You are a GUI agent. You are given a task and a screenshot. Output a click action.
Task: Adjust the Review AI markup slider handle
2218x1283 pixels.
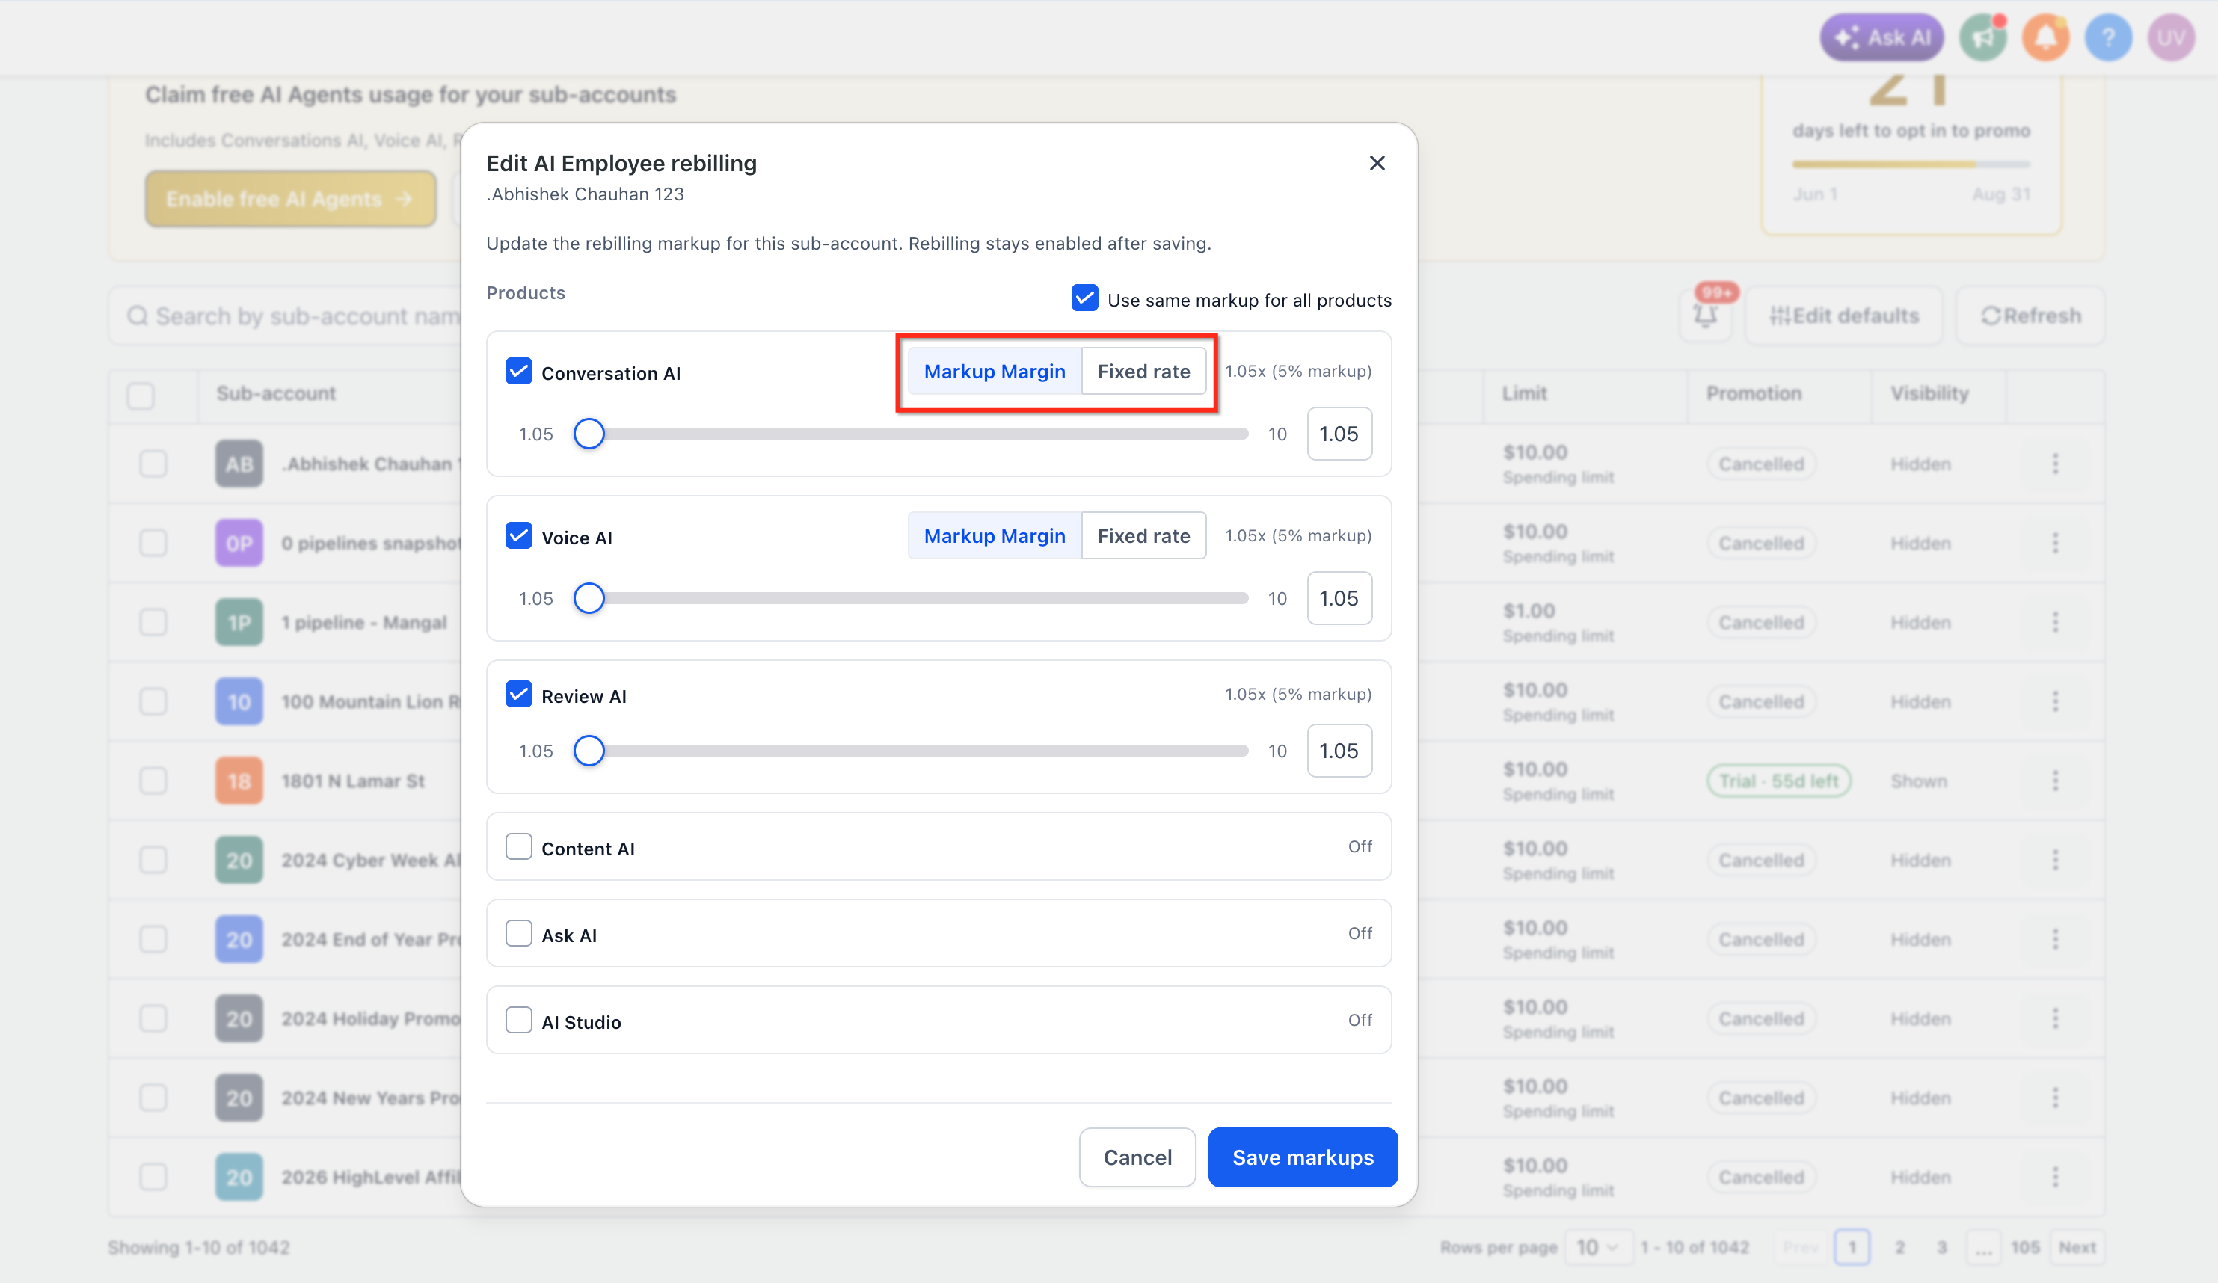(589, 751)
